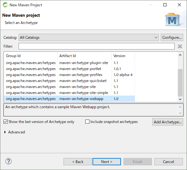Close the New Maven Project dialog
The width and height of the screenshot is (187, 170).
point(179,5)
